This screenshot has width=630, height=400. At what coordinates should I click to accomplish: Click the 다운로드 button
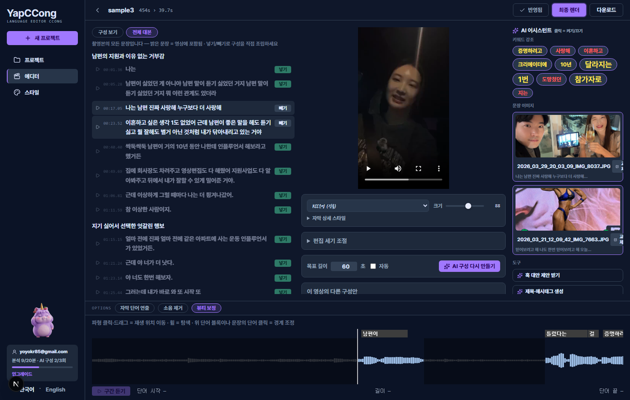(x=606, y=10)
